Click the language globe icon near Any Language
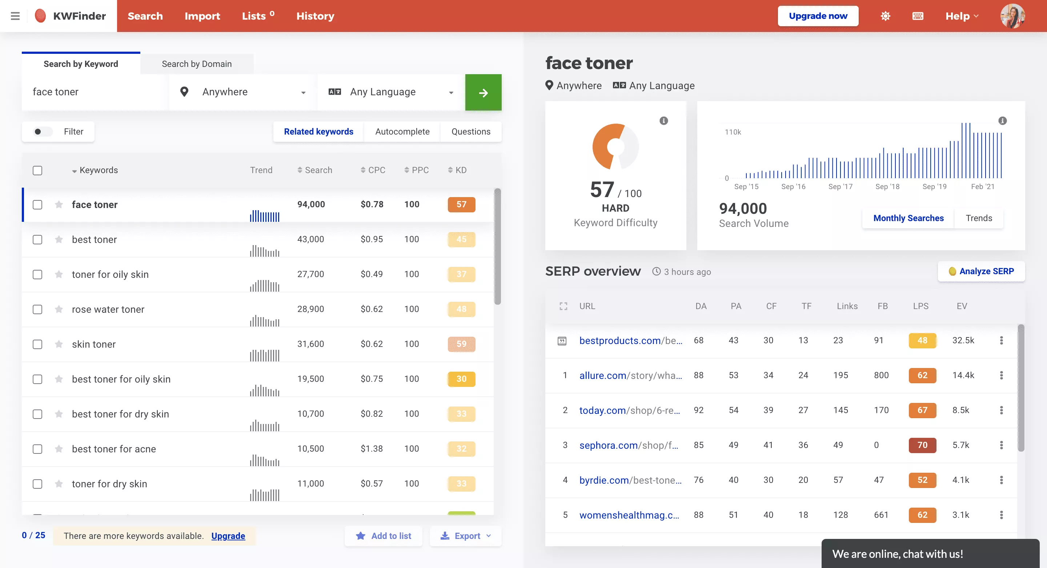The width and height of the screenshot is (1047, 568). [x=335, y=92]
